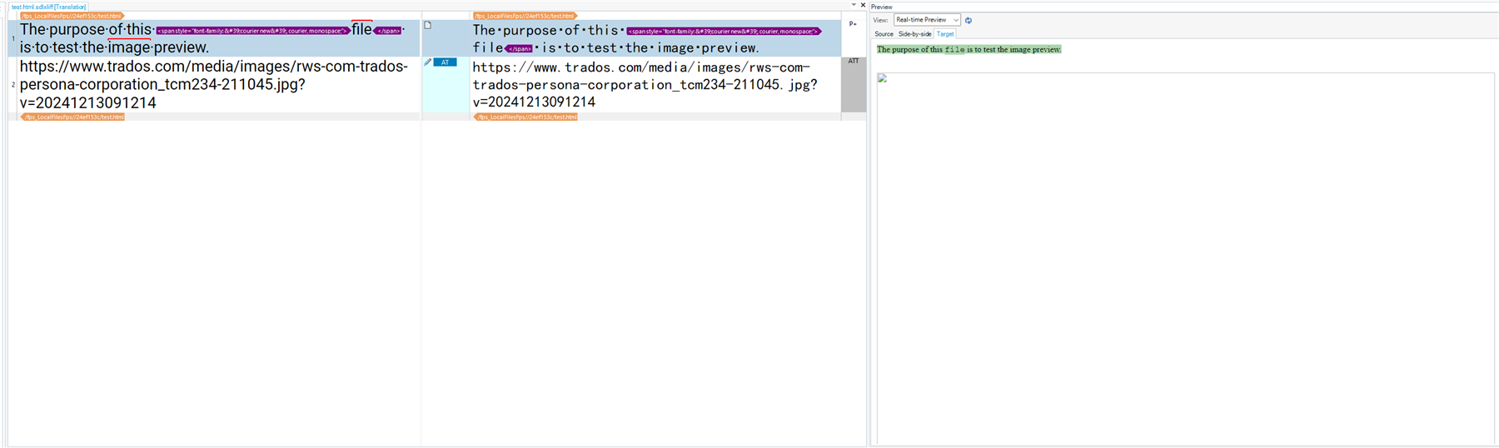This screenshot has height=448, width=1499.
Task: Click the P+ structure cell of segment 1
Action: tap(854, 38)
